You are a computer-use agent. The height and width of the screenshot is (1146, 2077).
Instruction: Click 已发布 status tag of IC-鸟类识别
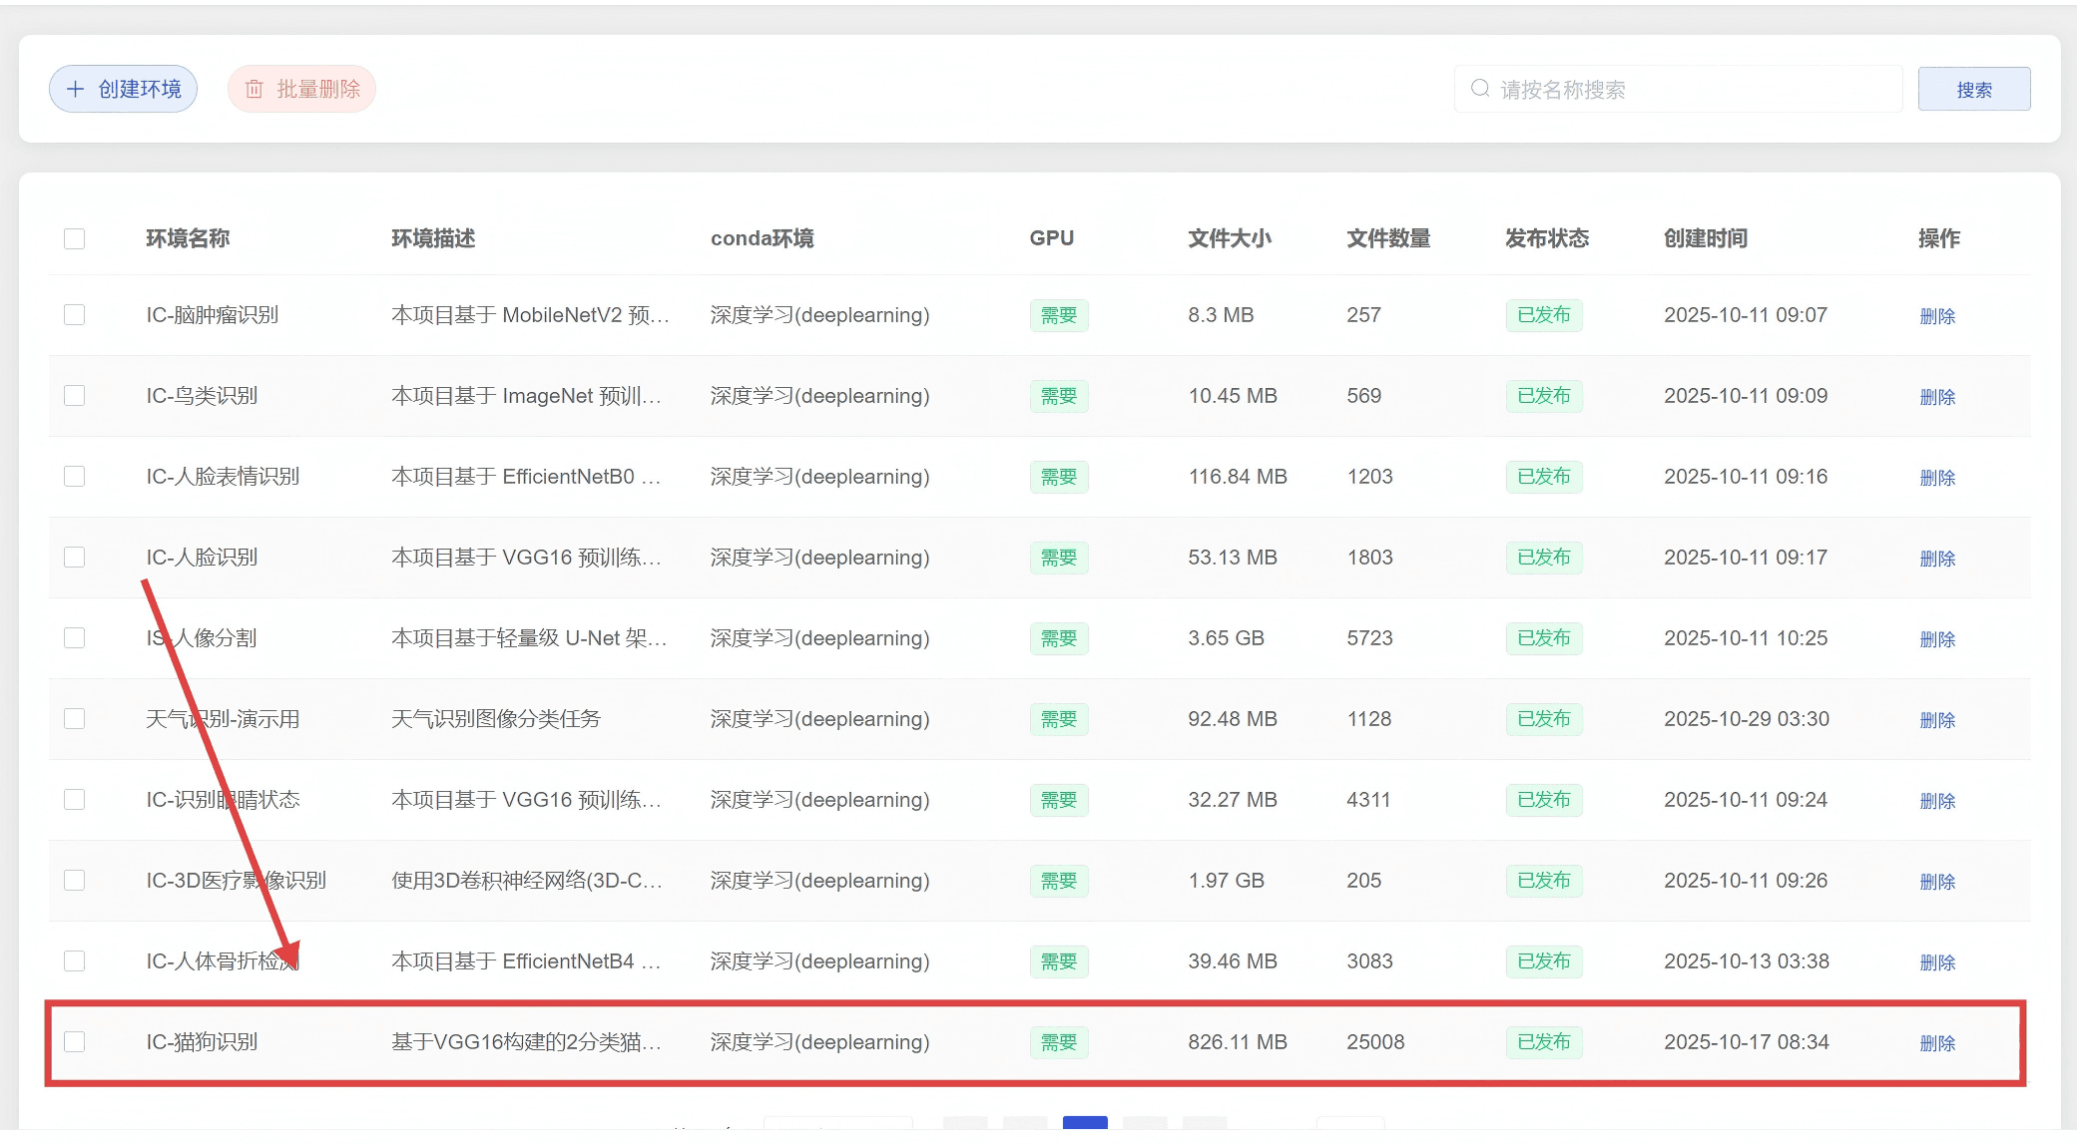pyautogui.click(x=1543, y=396)
